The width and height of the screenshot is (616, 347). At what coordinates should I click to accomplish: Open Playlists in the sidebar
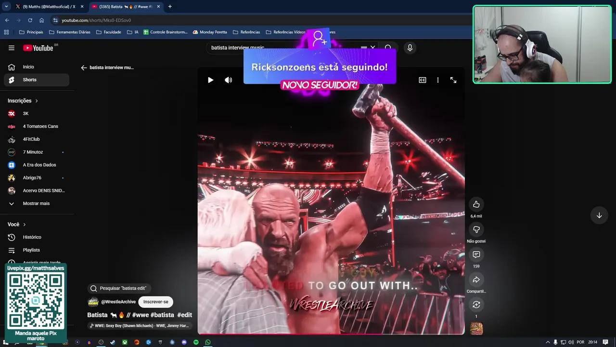(x=37, y=250)
